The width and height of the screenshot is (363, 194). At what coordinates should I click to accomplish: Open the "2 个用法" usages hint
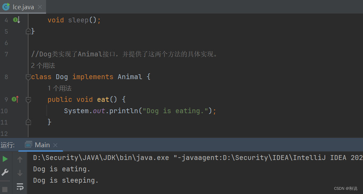point(43,66)
